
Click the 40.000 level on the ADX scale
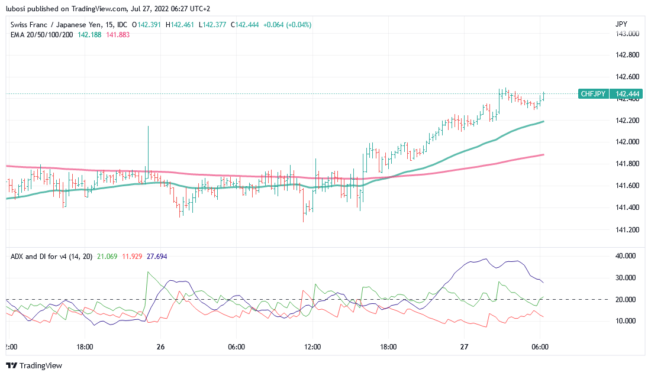[x=626, y=256]
